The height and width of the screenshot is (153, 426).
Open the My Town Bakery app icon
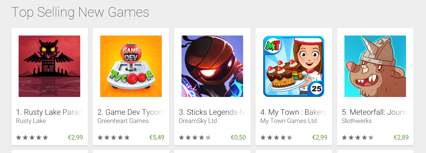pos(293,66)
